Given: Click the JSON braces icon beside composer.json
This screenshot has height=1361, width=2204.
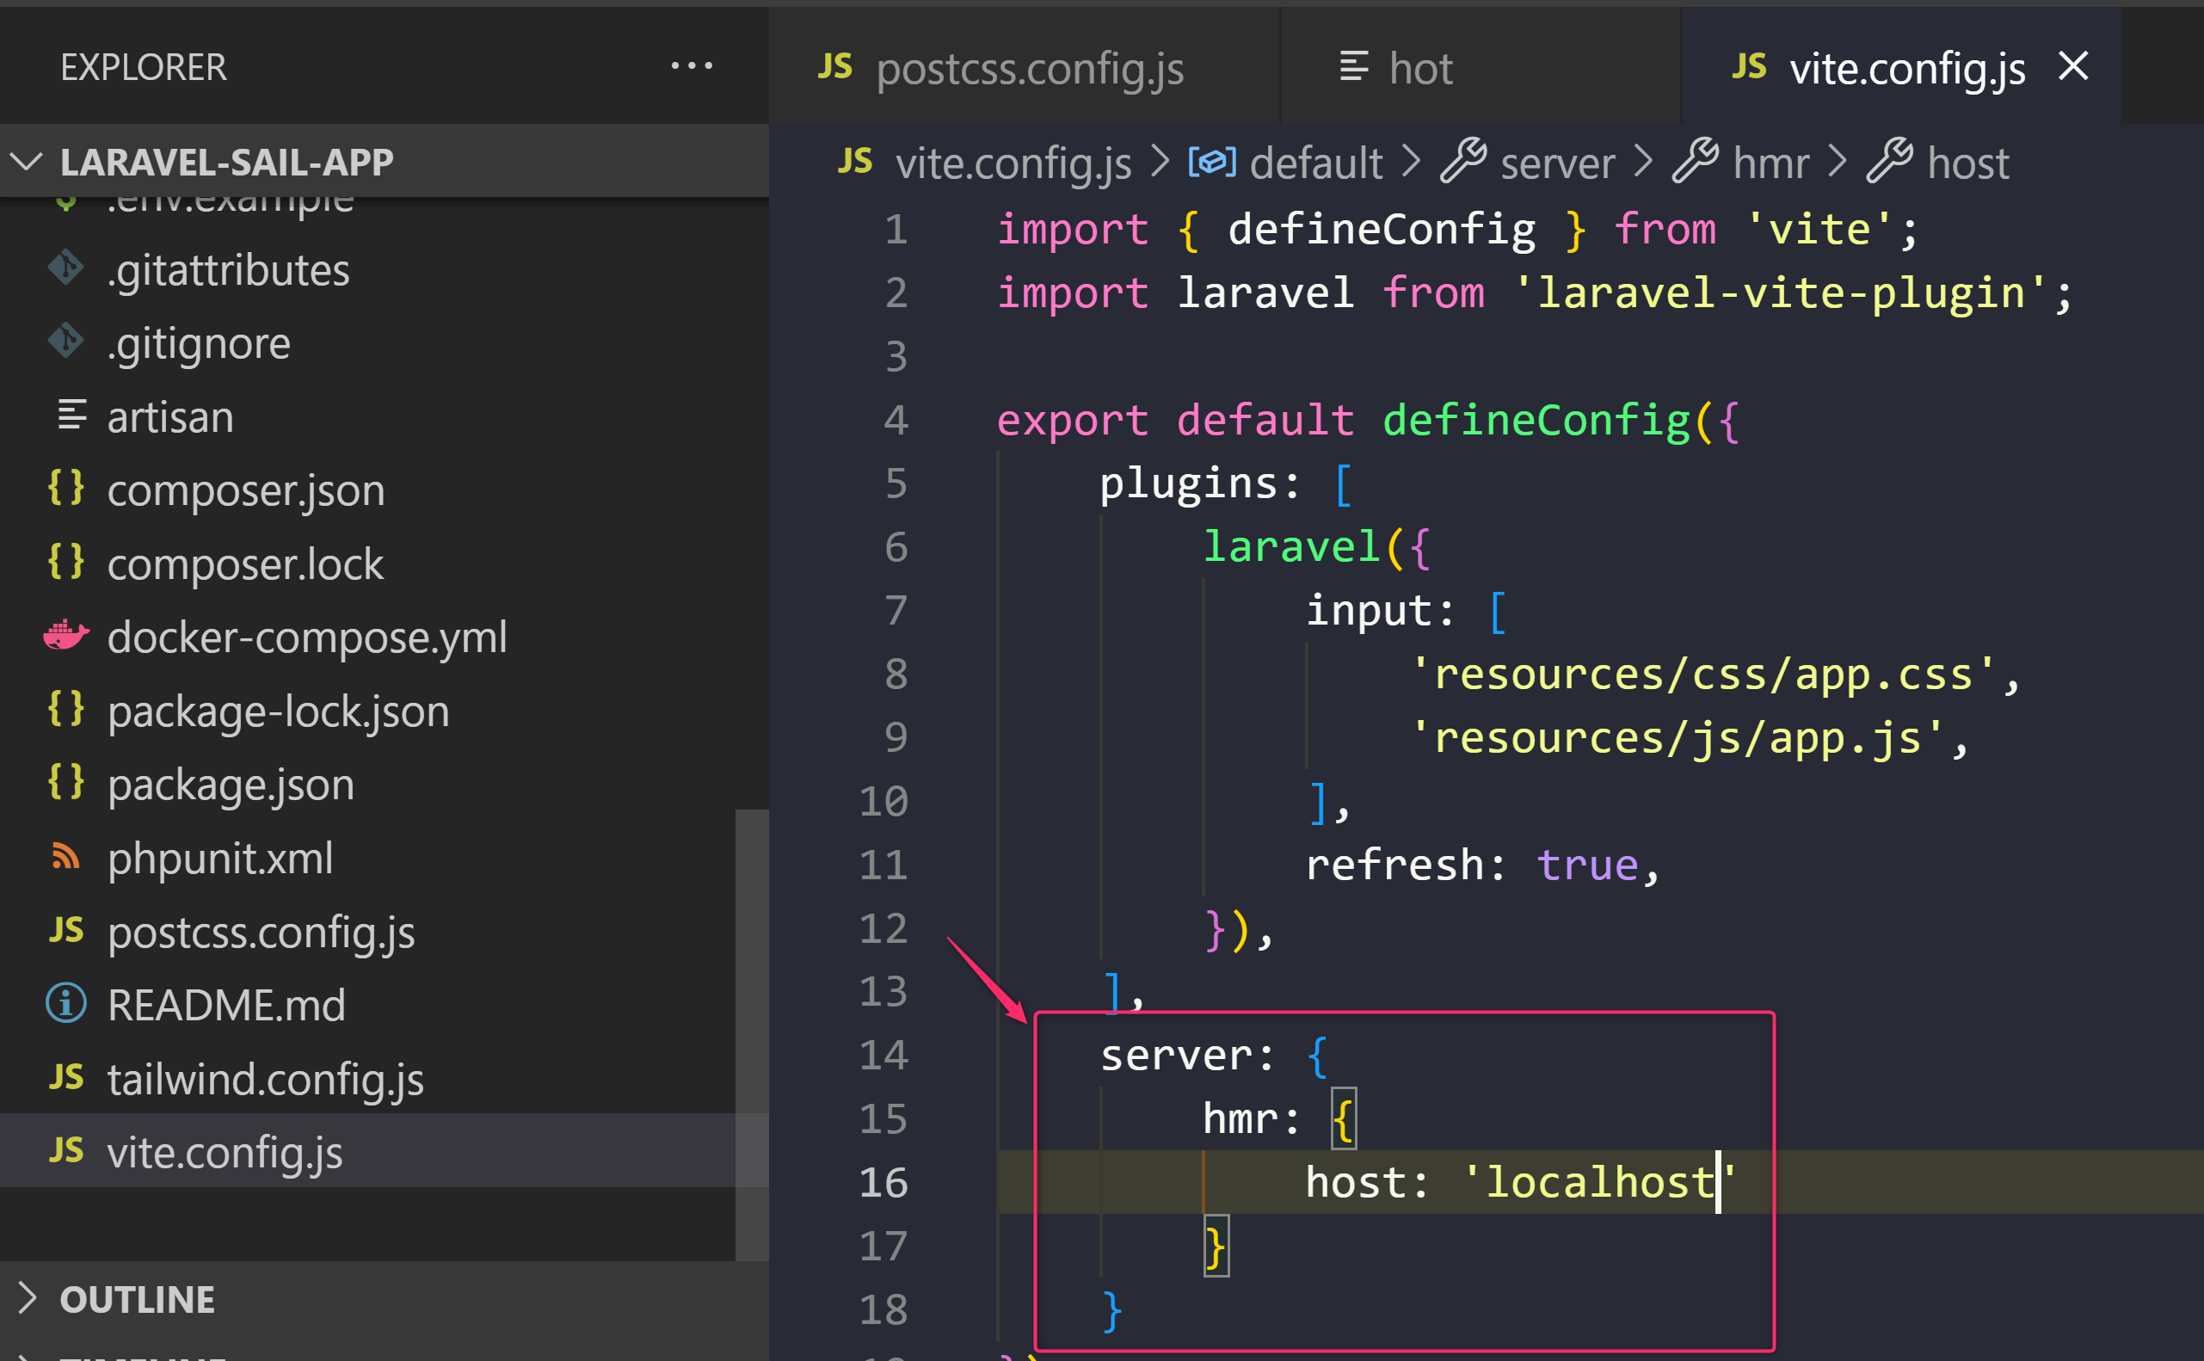Looking at the screenshot, I should [64, 489].
